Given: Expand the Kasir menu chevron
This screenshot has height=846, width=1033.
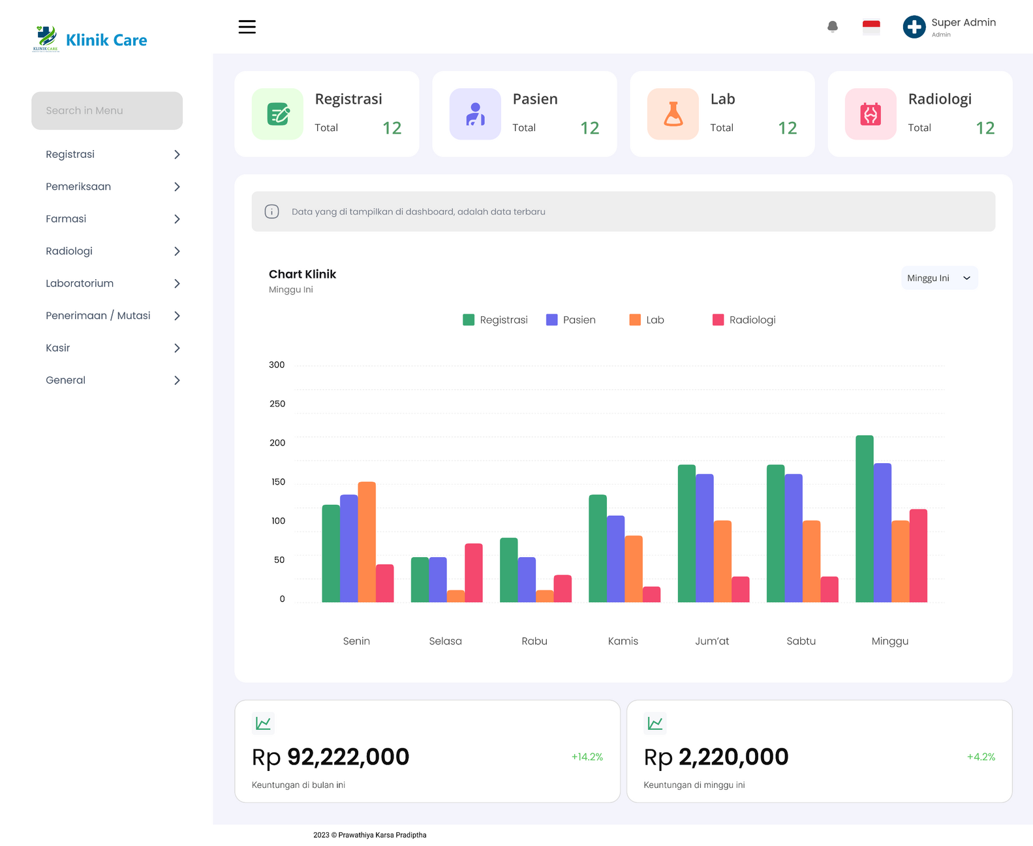Looking at the screenshot, I should pyautogui.click(x=177, y=348).
